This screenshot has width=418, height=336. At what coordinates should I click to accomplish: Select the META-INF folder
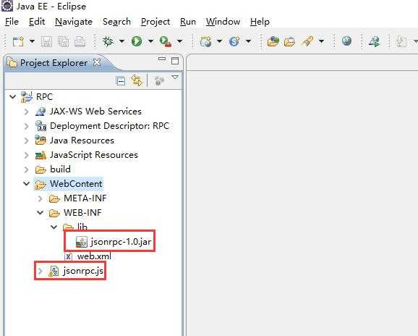[x=85, y=198]
